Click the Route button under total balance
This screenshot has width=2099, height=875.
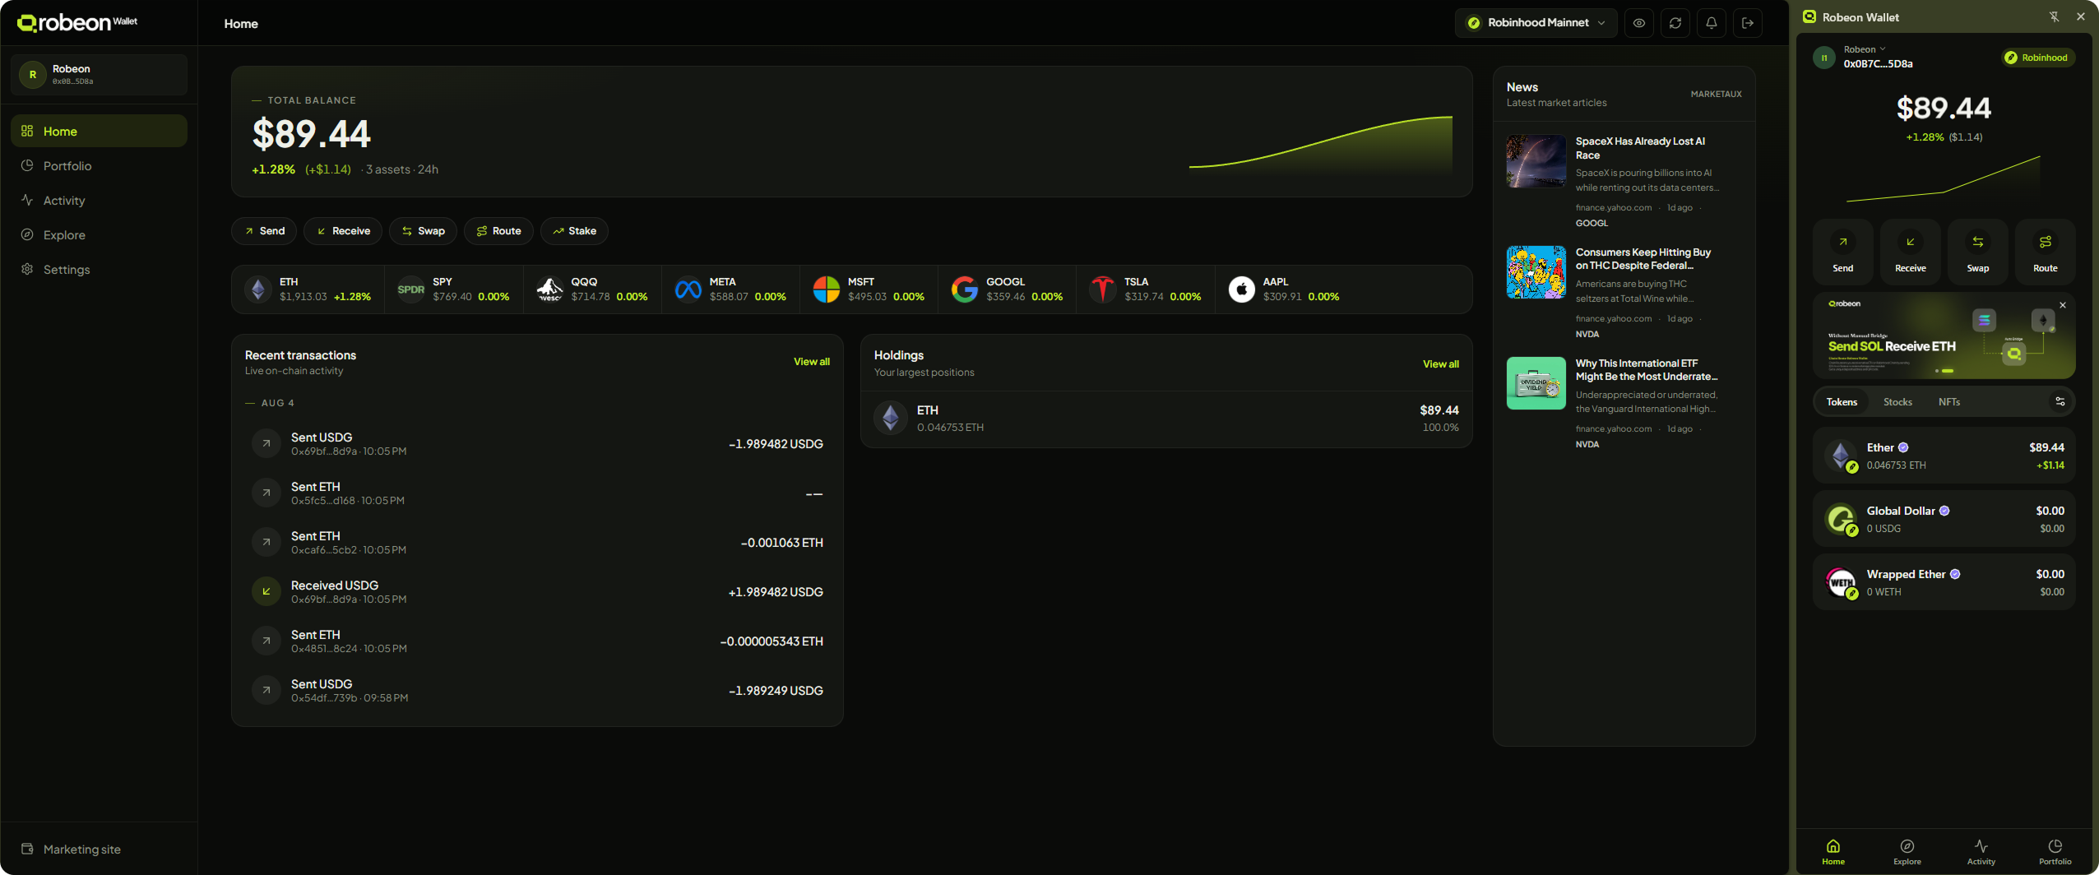[498, 231]
